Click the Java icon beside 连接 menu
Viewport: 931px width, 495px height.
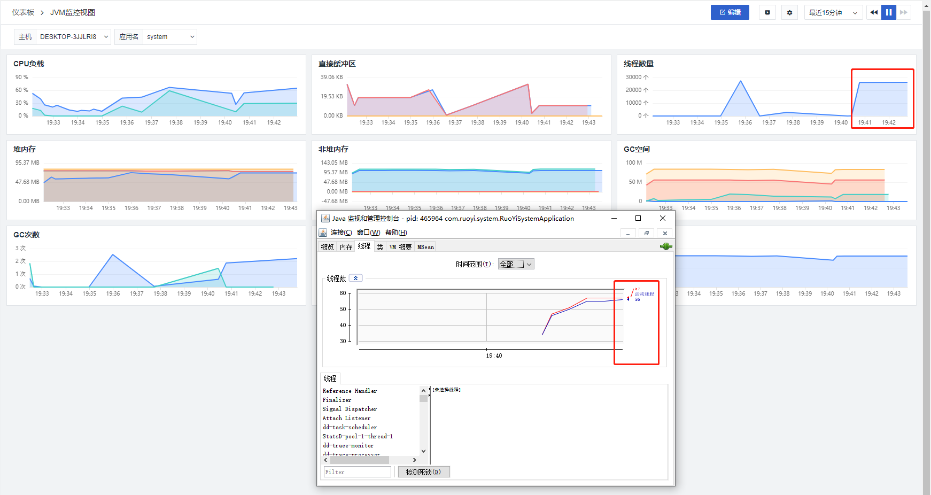(x=323, y=233)
